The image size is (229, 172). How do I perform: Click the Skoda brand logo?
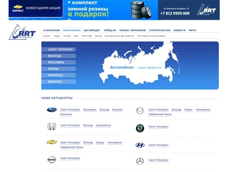140,128
